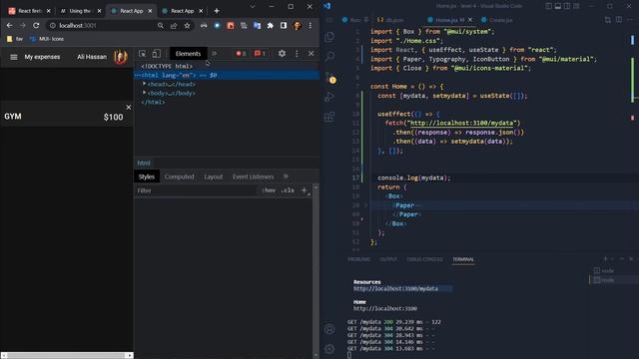This screenshot has height=359, width=639.
Task: Create a new terminal with plus
Action: pyautogui.click(x=605, y=259)
